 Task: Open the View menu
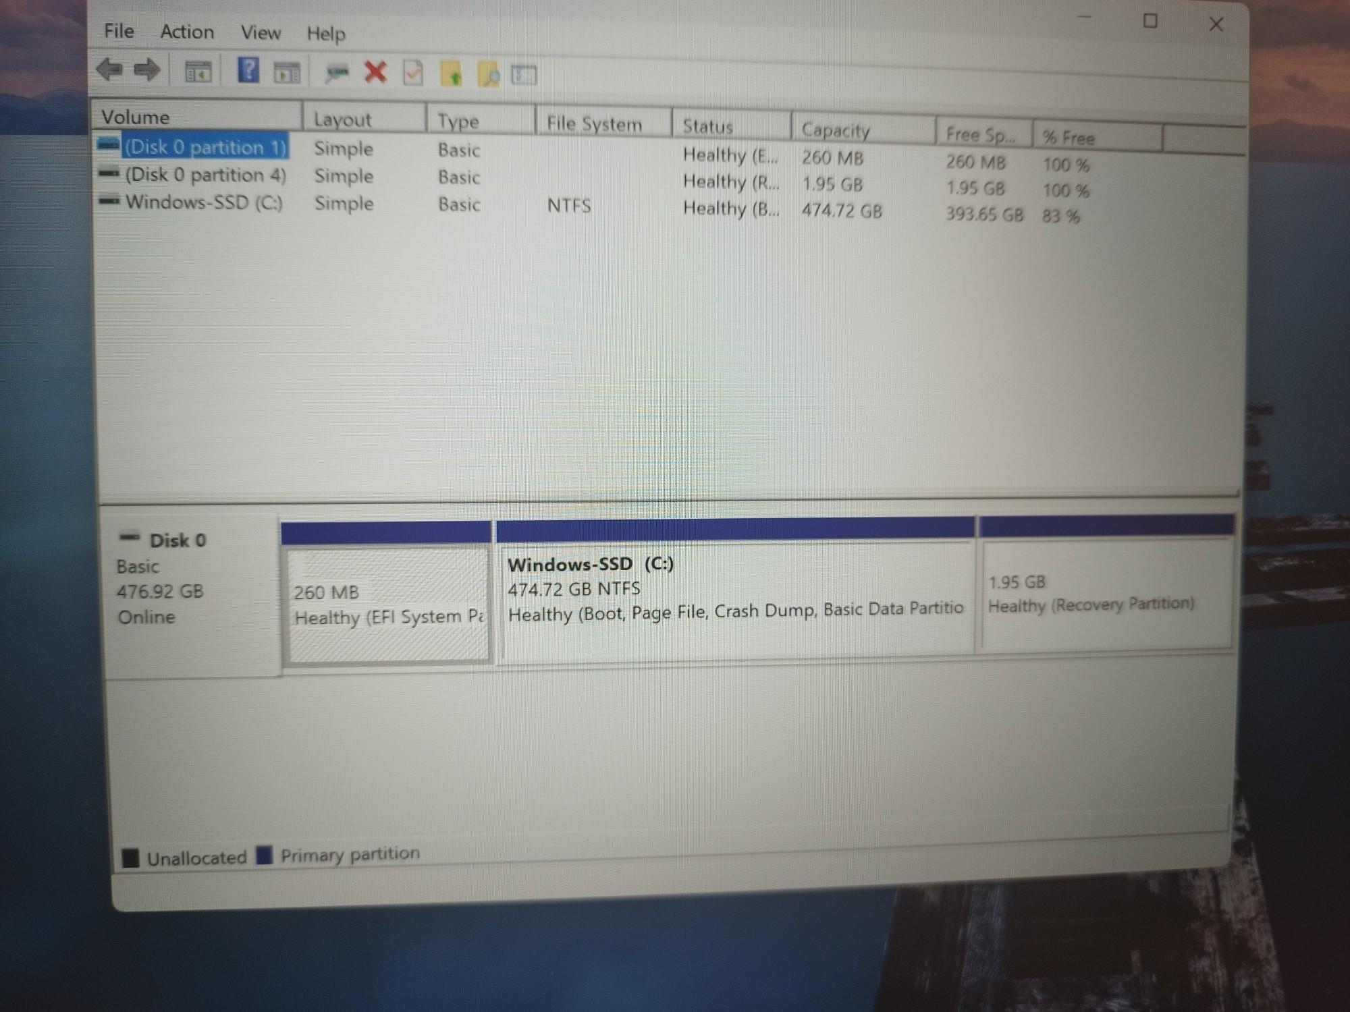(x=261, y=32)
